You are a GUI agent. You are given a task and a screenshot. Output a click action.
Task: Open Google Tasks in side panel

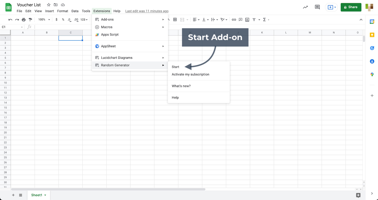(372, 48)
